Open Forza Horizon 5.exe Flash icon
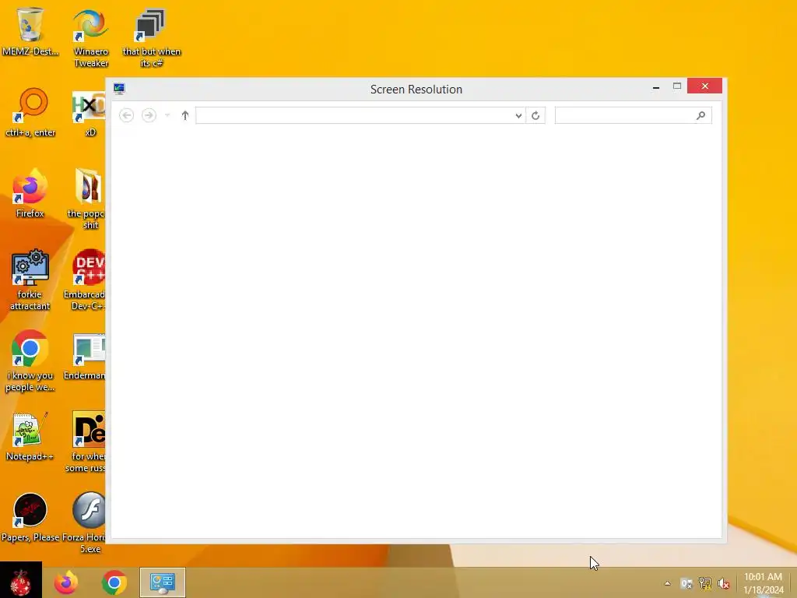 click(x=86, y=522)
